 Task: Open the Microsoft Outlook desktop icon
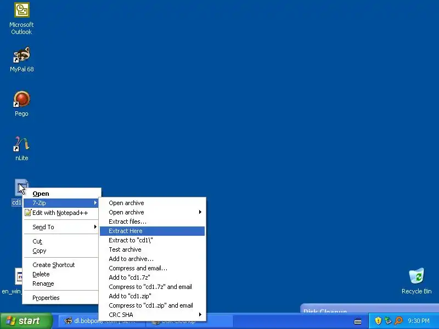pyautogui.click(x=21, y=19)
